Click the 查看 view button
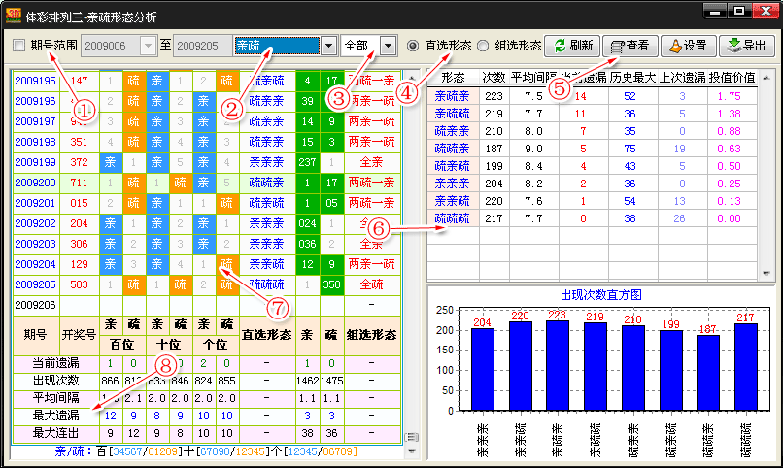This screenshot has width=783, height=468. point(630,46)
